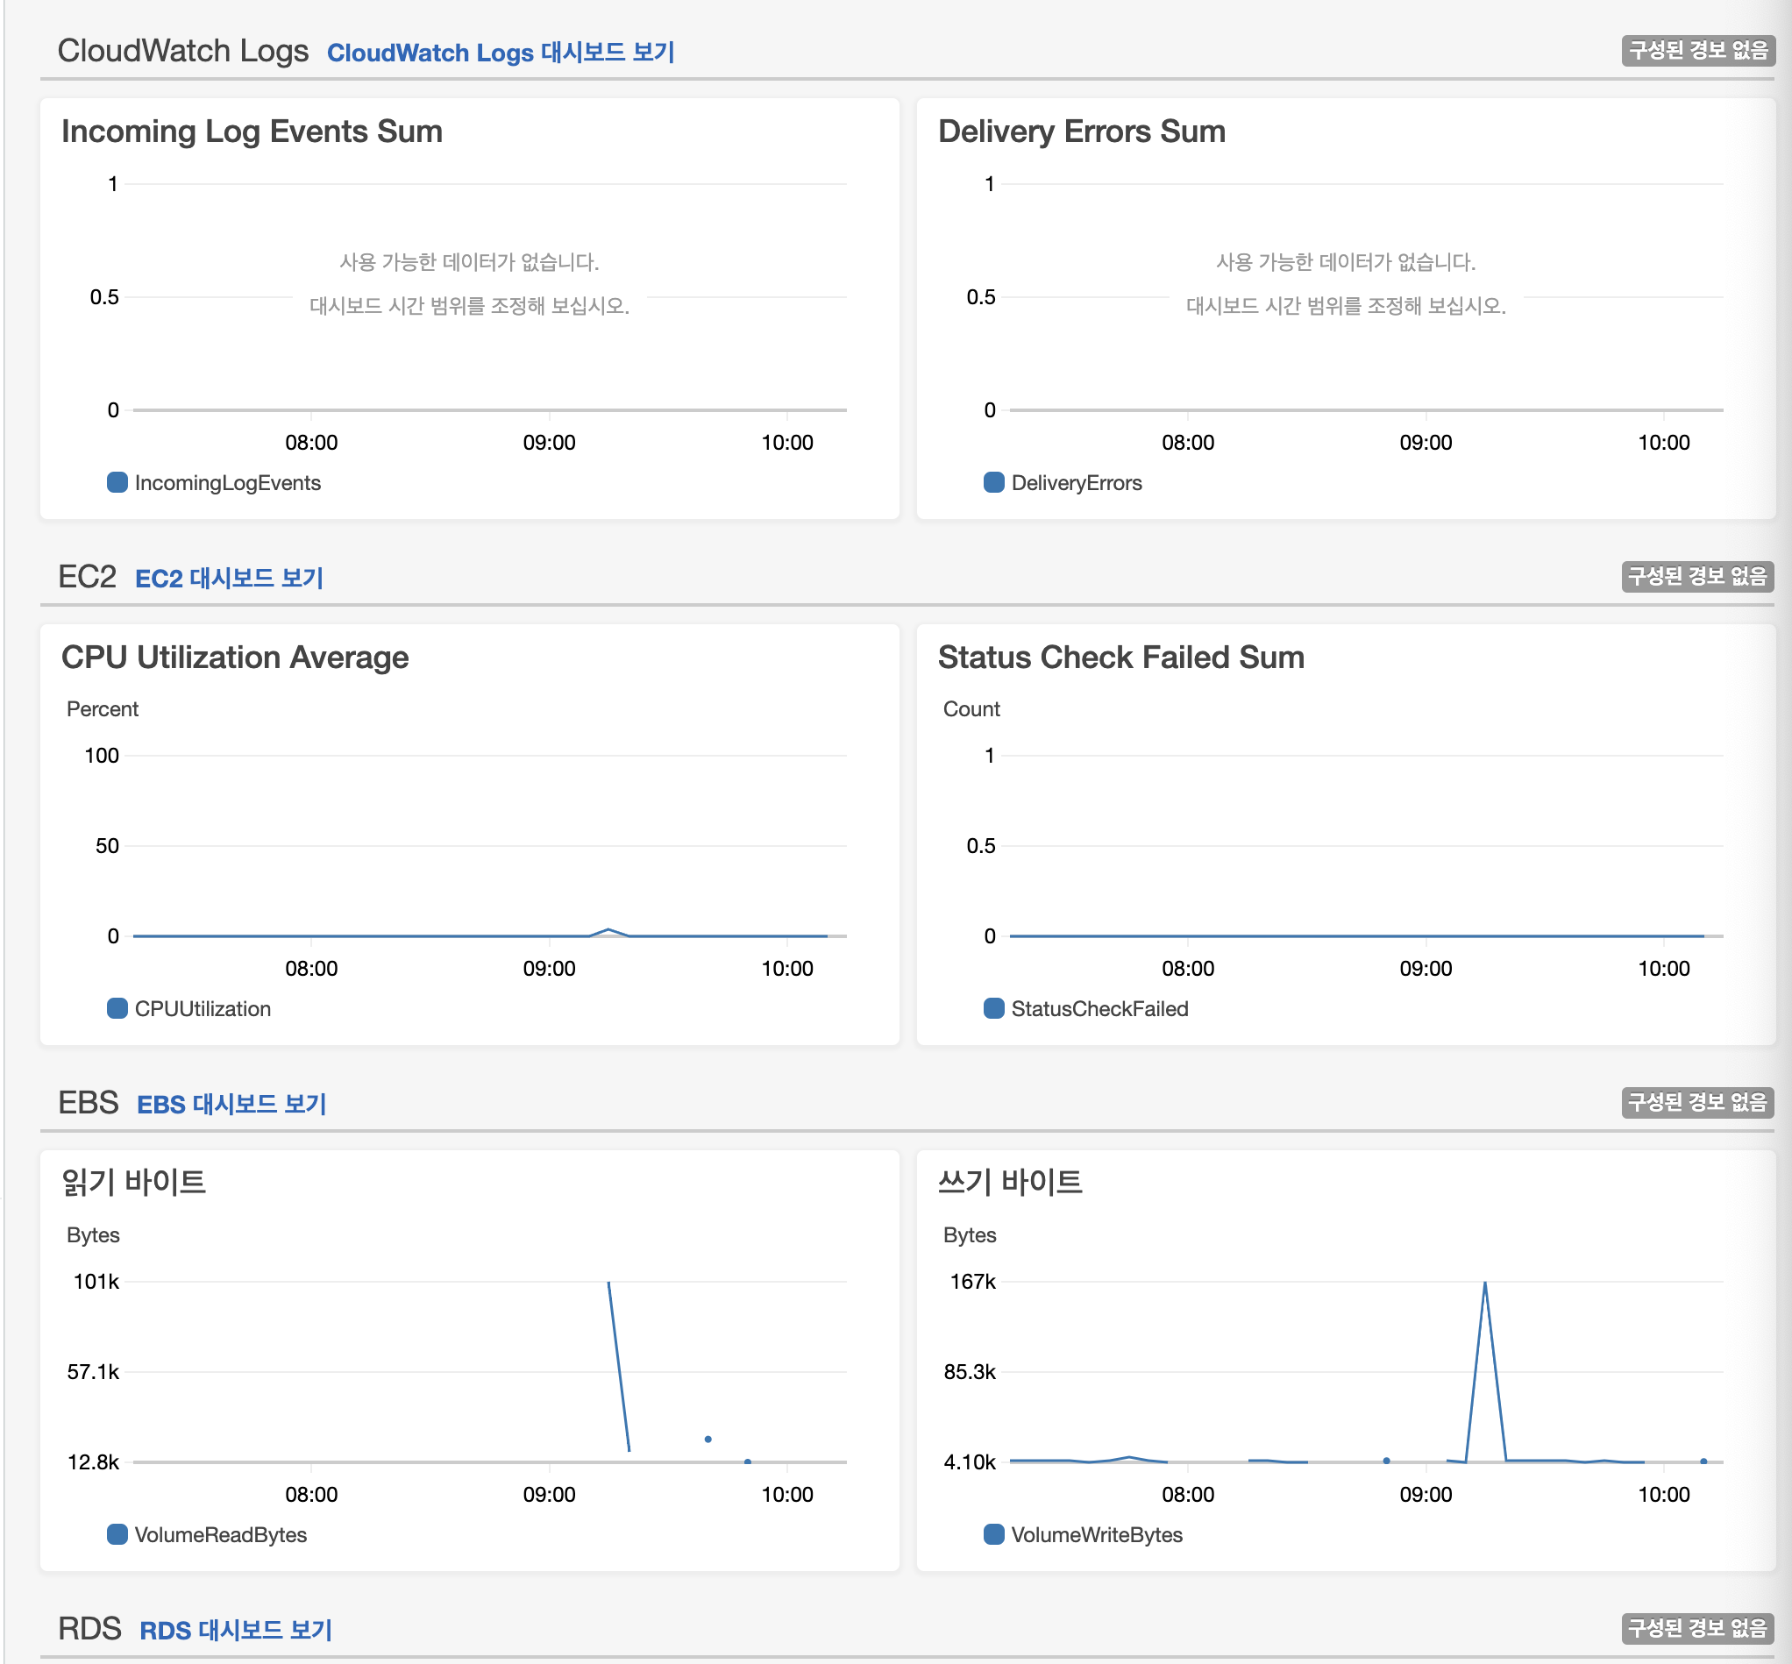
Task: Click the EC2 section 구성된 경보 없음 badge
Action: 1697,576
